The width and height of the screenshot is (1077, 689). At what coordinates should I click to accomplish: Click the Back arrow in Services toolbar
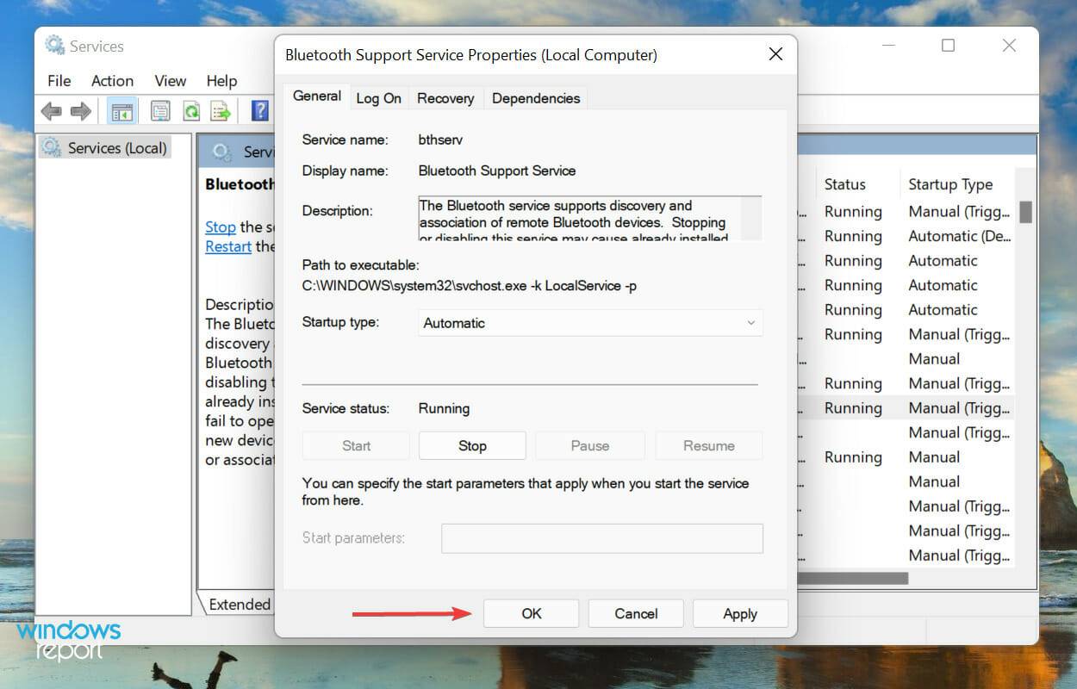(x=51, y=110)
